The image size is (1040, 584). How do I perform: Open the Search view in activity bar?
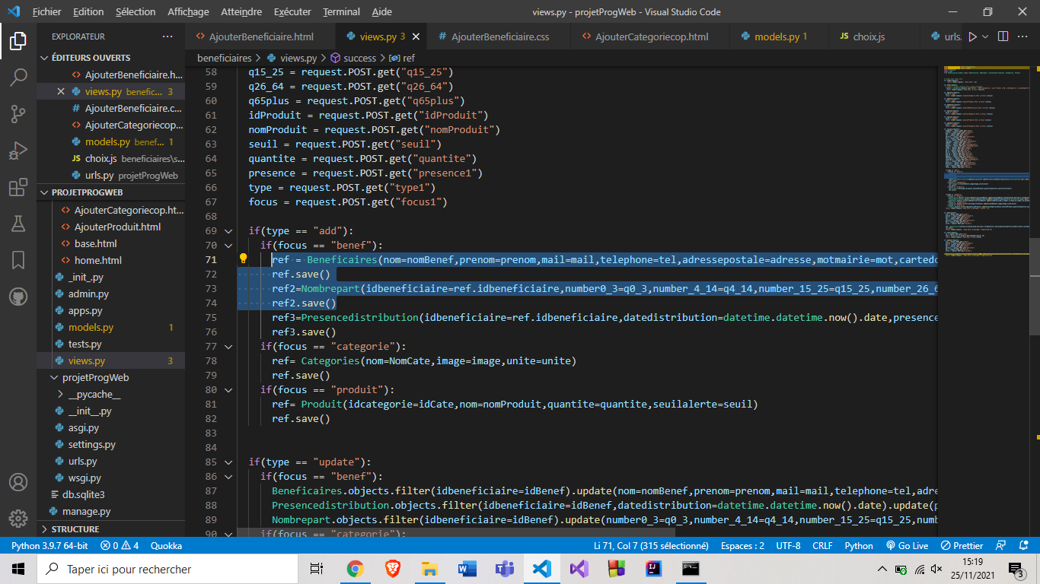(x=18, y=77)
